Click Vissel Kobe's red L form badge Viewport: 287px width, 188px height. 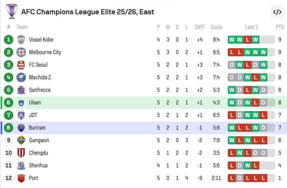tap(247, 40)
